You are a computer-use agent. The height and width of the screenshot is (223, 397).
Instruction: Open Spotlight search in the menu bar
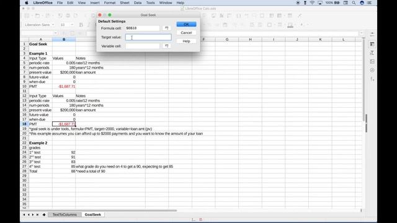click(x=354, y=2)
